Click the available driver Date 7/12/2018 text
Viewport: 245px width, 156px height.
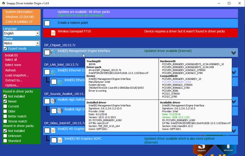pos(171,114)
